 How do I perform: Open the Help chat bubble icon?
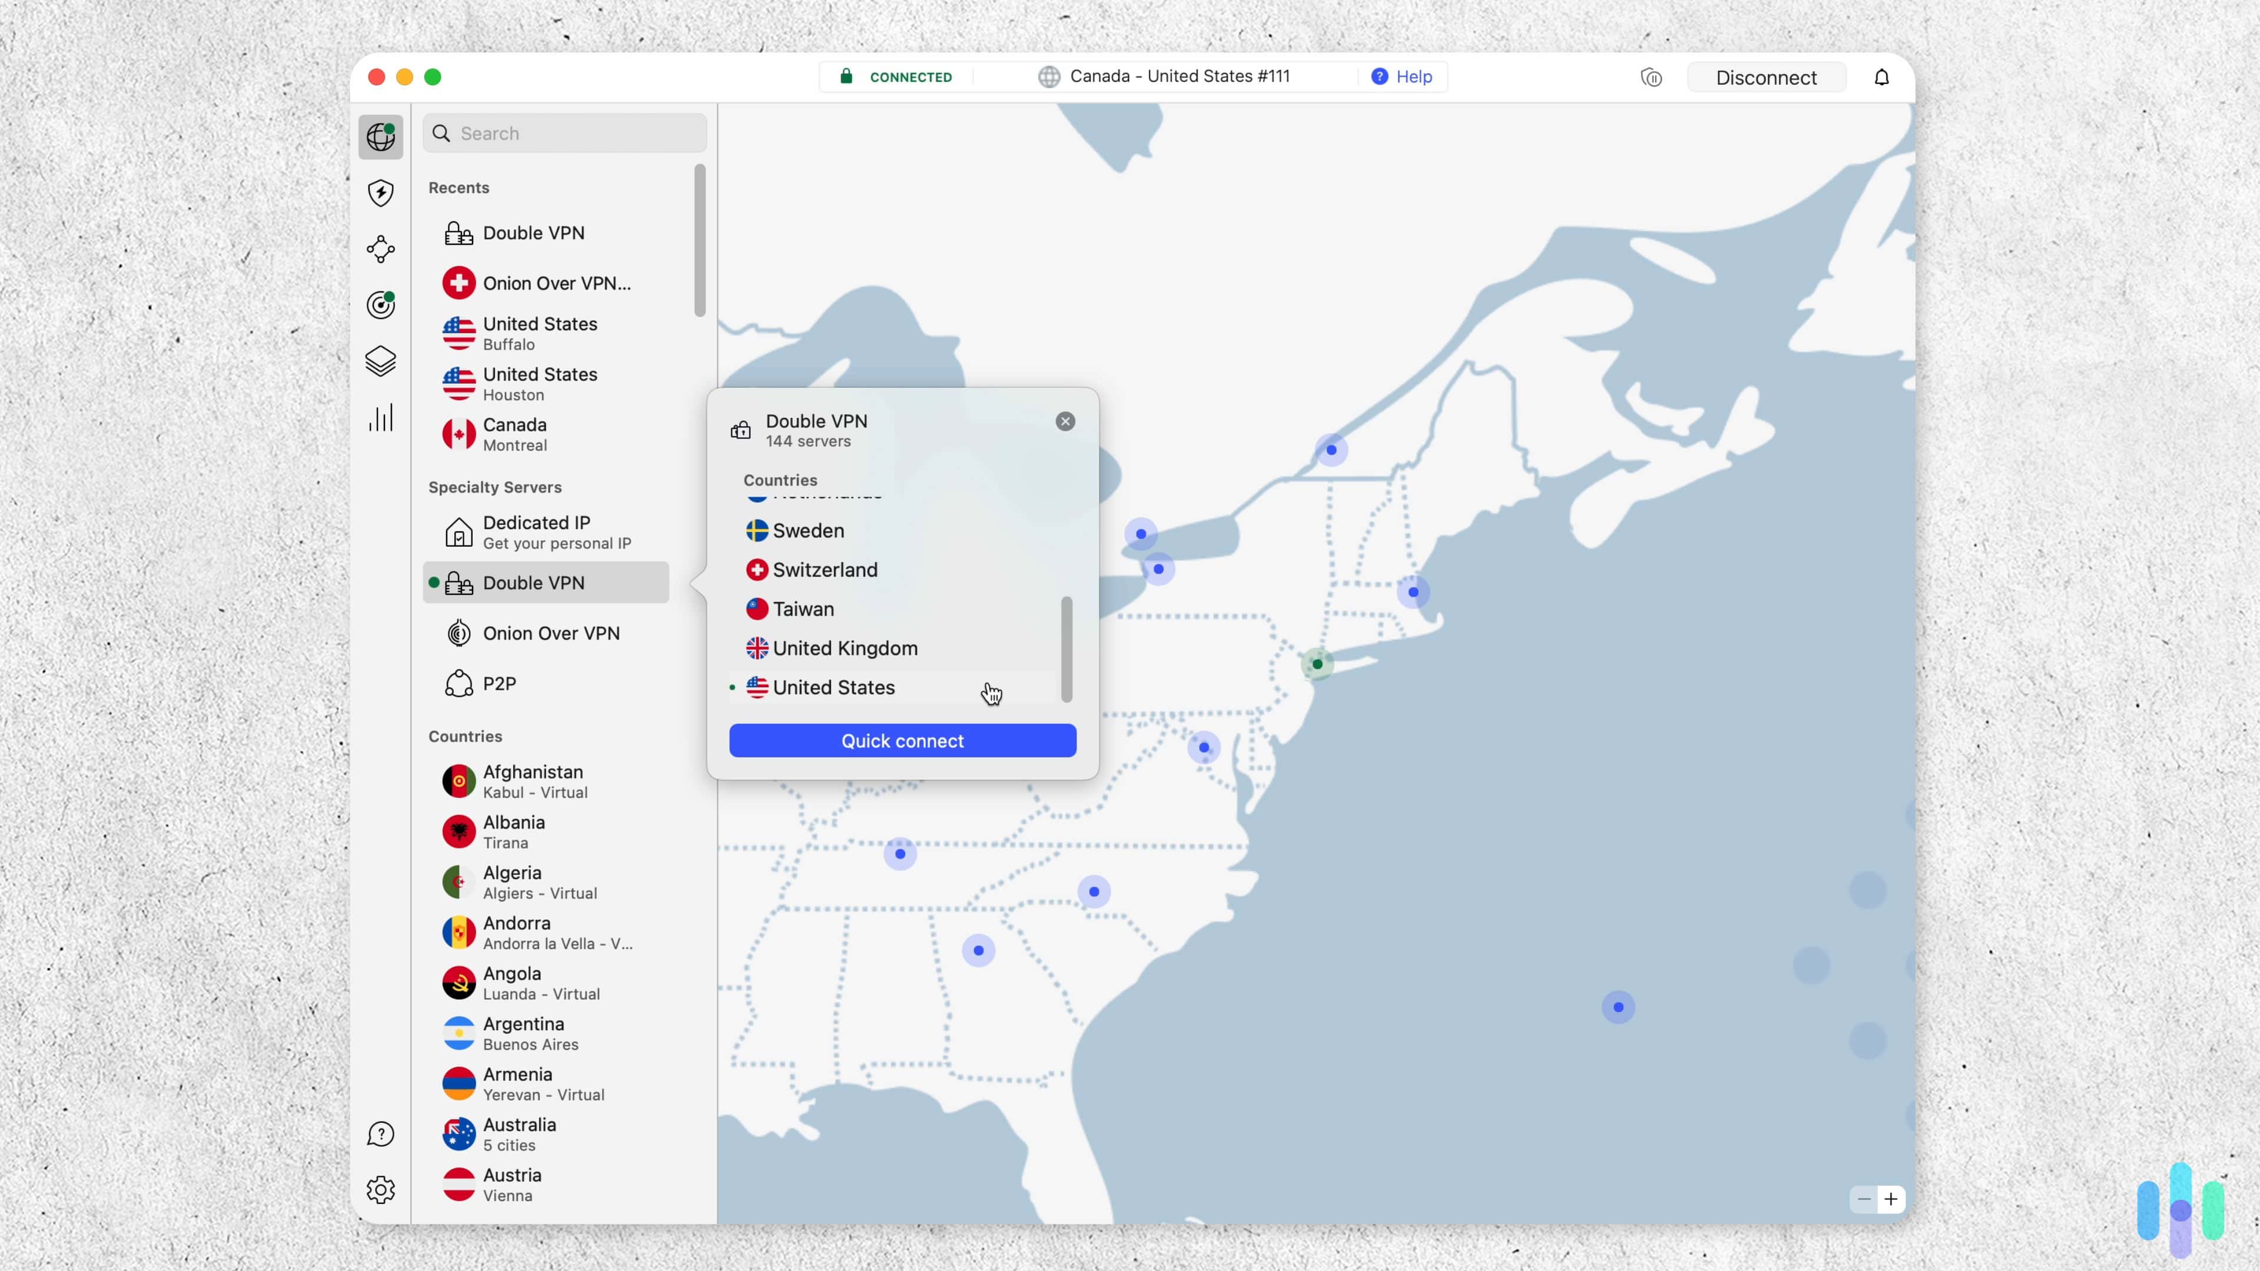click(x=380, y=1133)
